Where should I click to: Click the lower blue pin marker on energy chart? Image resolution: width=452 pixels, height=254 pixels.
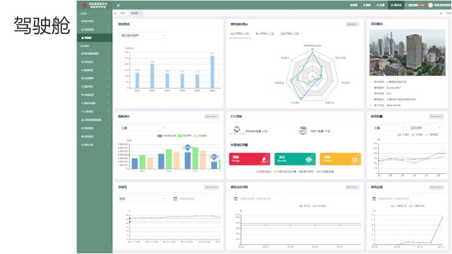(x=214, y=157)
